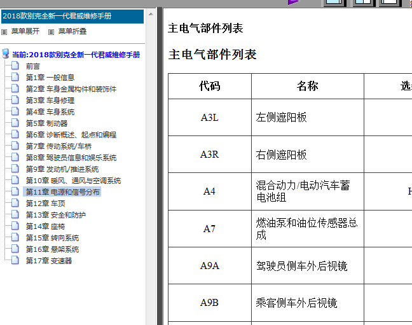412x325 pixels.
Task: Click the icon beside 菜单展开
Action: click(x=4, y=32)
